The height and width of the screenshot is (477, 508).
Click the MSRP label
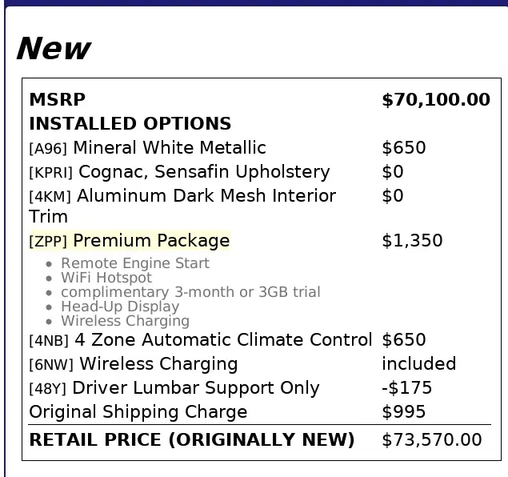[x=57, y=100]
